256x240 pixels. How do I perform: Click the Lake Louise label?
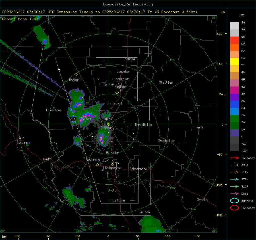pyautogui.click(x=22, y=140)
